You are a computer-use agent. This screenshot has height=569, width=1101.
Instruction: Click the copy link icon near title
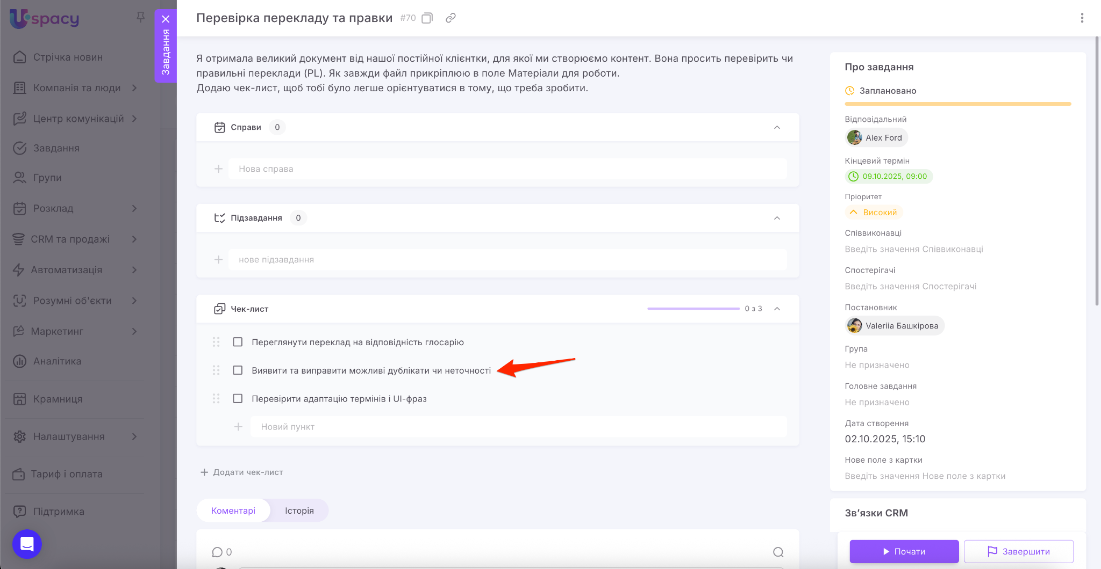(x=451, y=18)
